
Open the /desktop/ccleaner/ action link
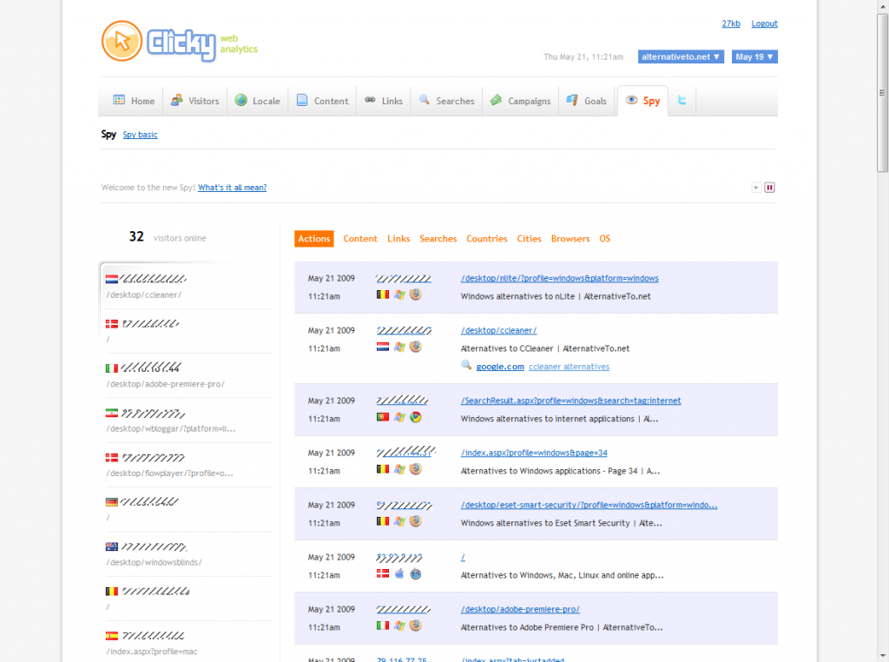(x=499, y=330)
